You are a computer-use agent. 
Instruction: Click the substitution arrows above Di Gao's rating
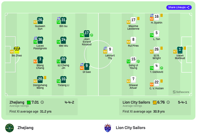click(x=82, y=65)
